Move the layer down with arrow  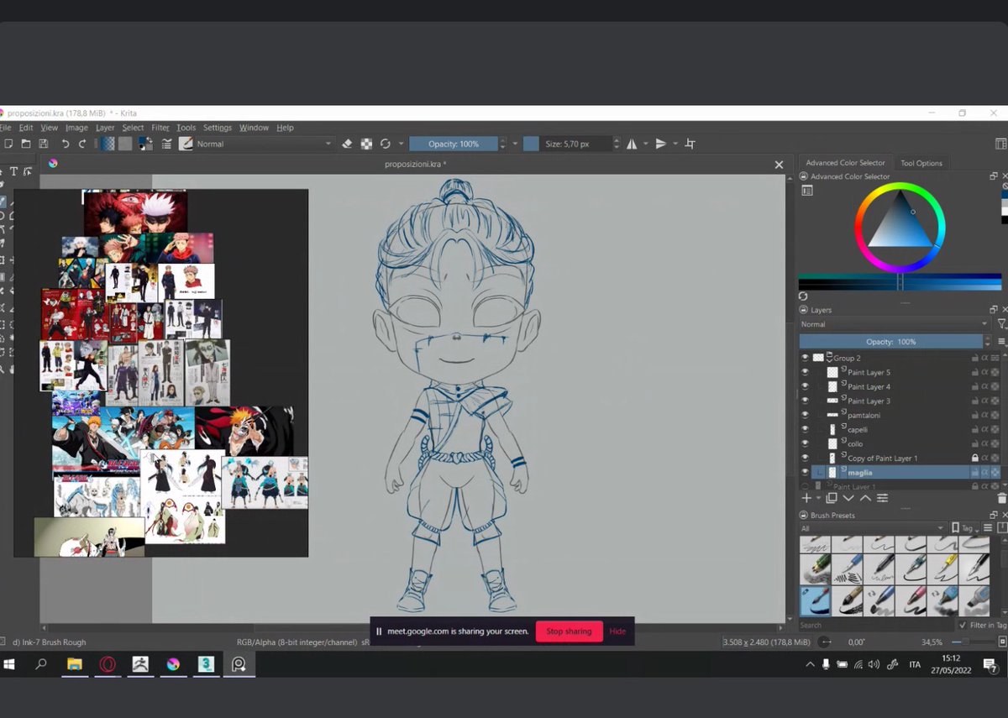point(848,498)
